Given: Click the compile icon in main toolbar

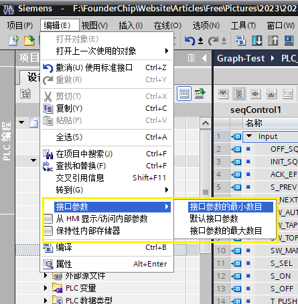Looking at the screenshot, I should pos(240,41).
